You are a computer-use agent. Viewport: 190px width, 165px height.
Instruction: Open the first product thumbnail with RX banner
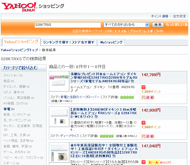59,81
